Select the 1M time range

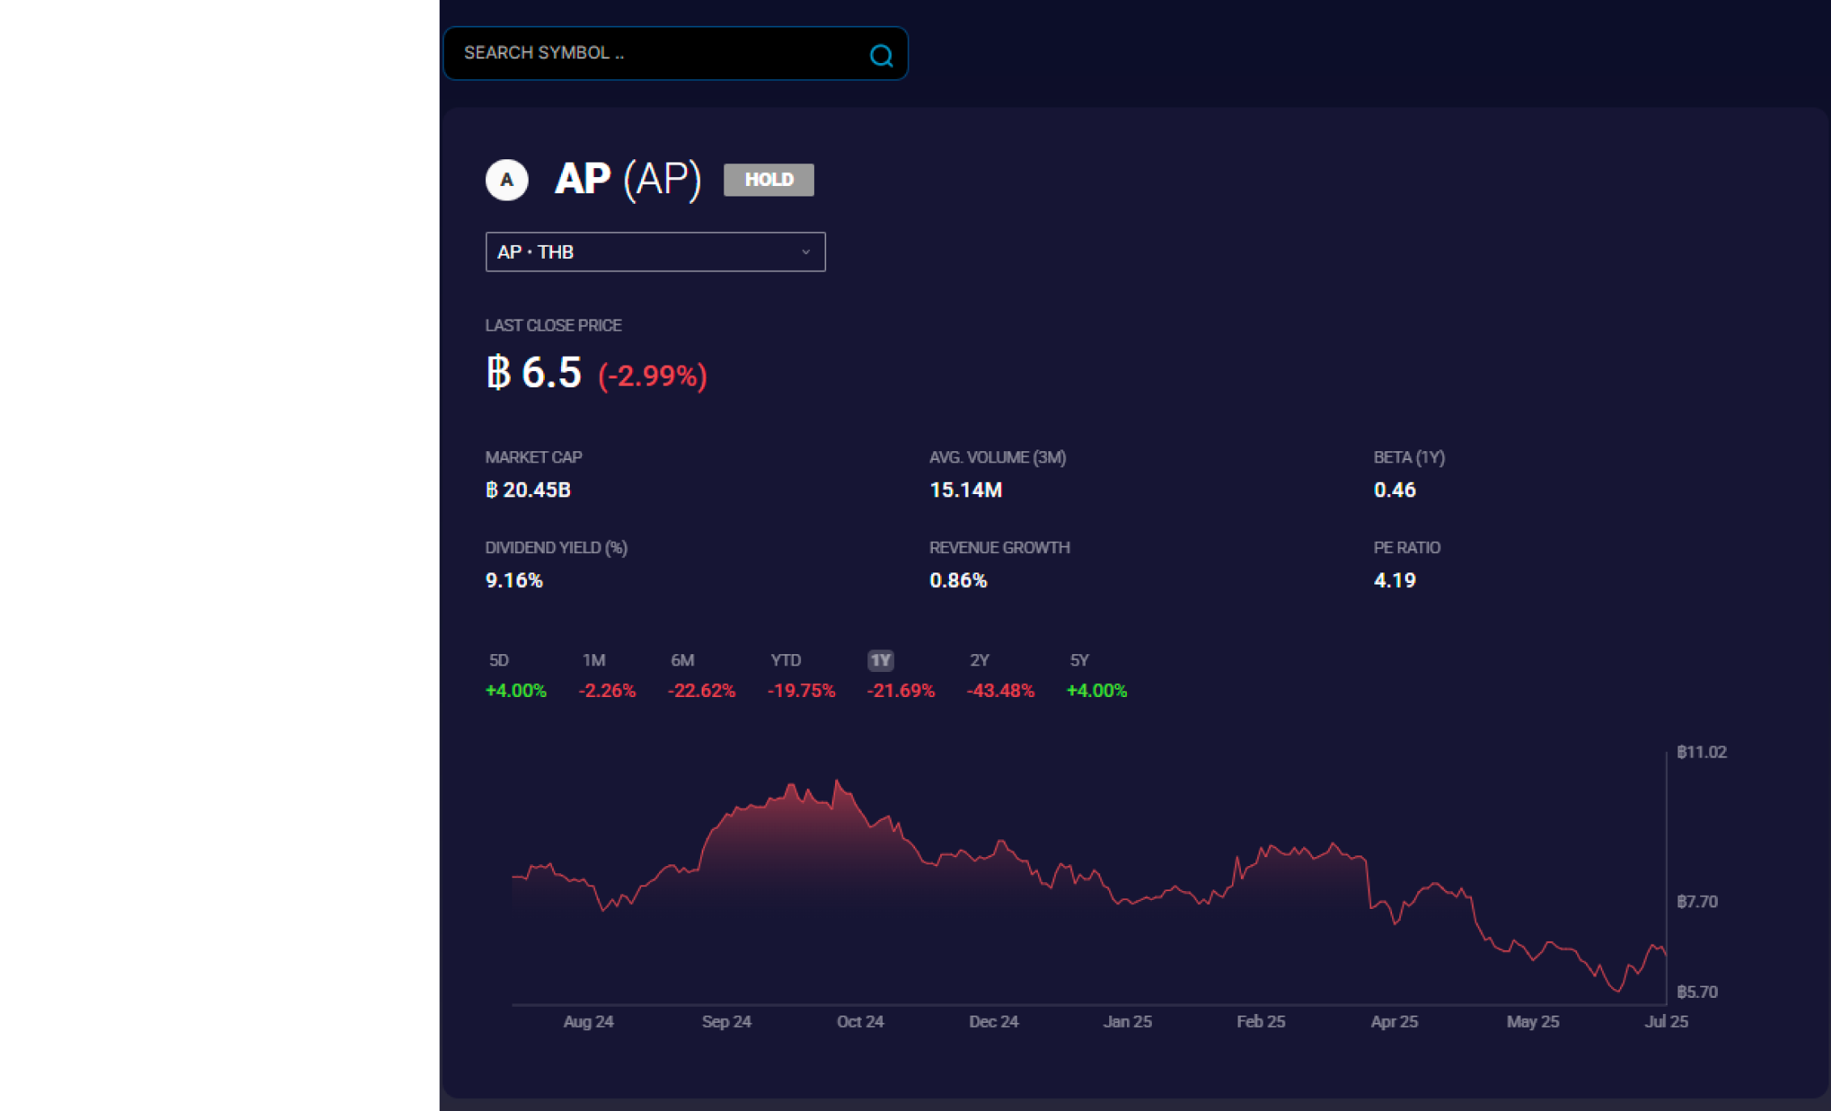click(x=593, y=661)
